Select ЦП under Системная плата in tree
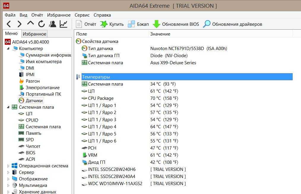The image size is (301, 194). 25,114
